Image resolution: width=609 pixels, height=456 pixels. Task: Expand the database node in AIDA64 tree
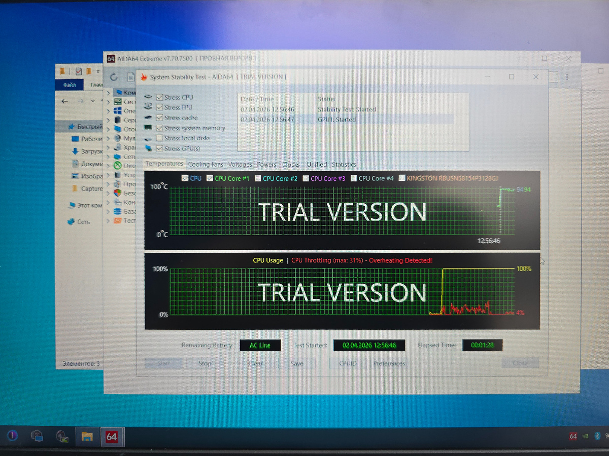109,211
